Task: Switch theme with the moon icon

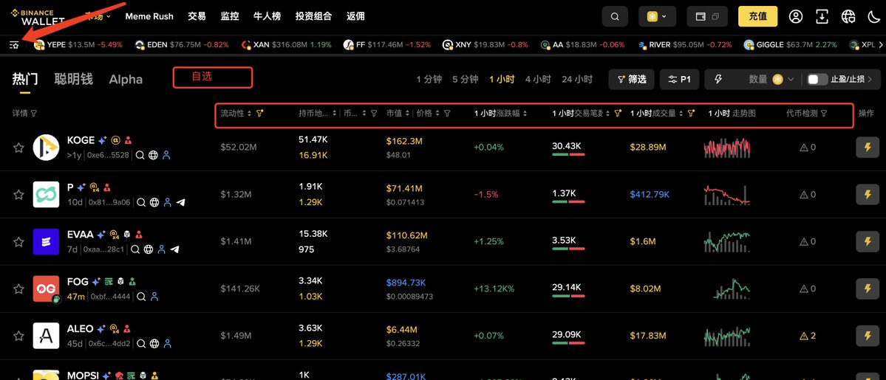Action: pos(873,16)
